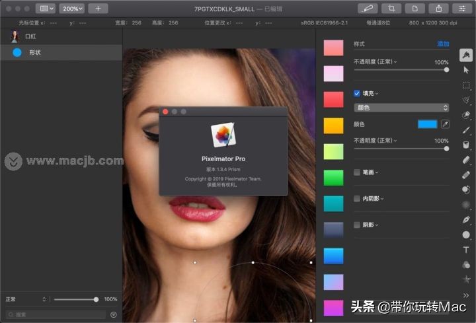Viewport: 476px width, 323px height.
Task: Apply the red style preset
Action: point(333,100)
